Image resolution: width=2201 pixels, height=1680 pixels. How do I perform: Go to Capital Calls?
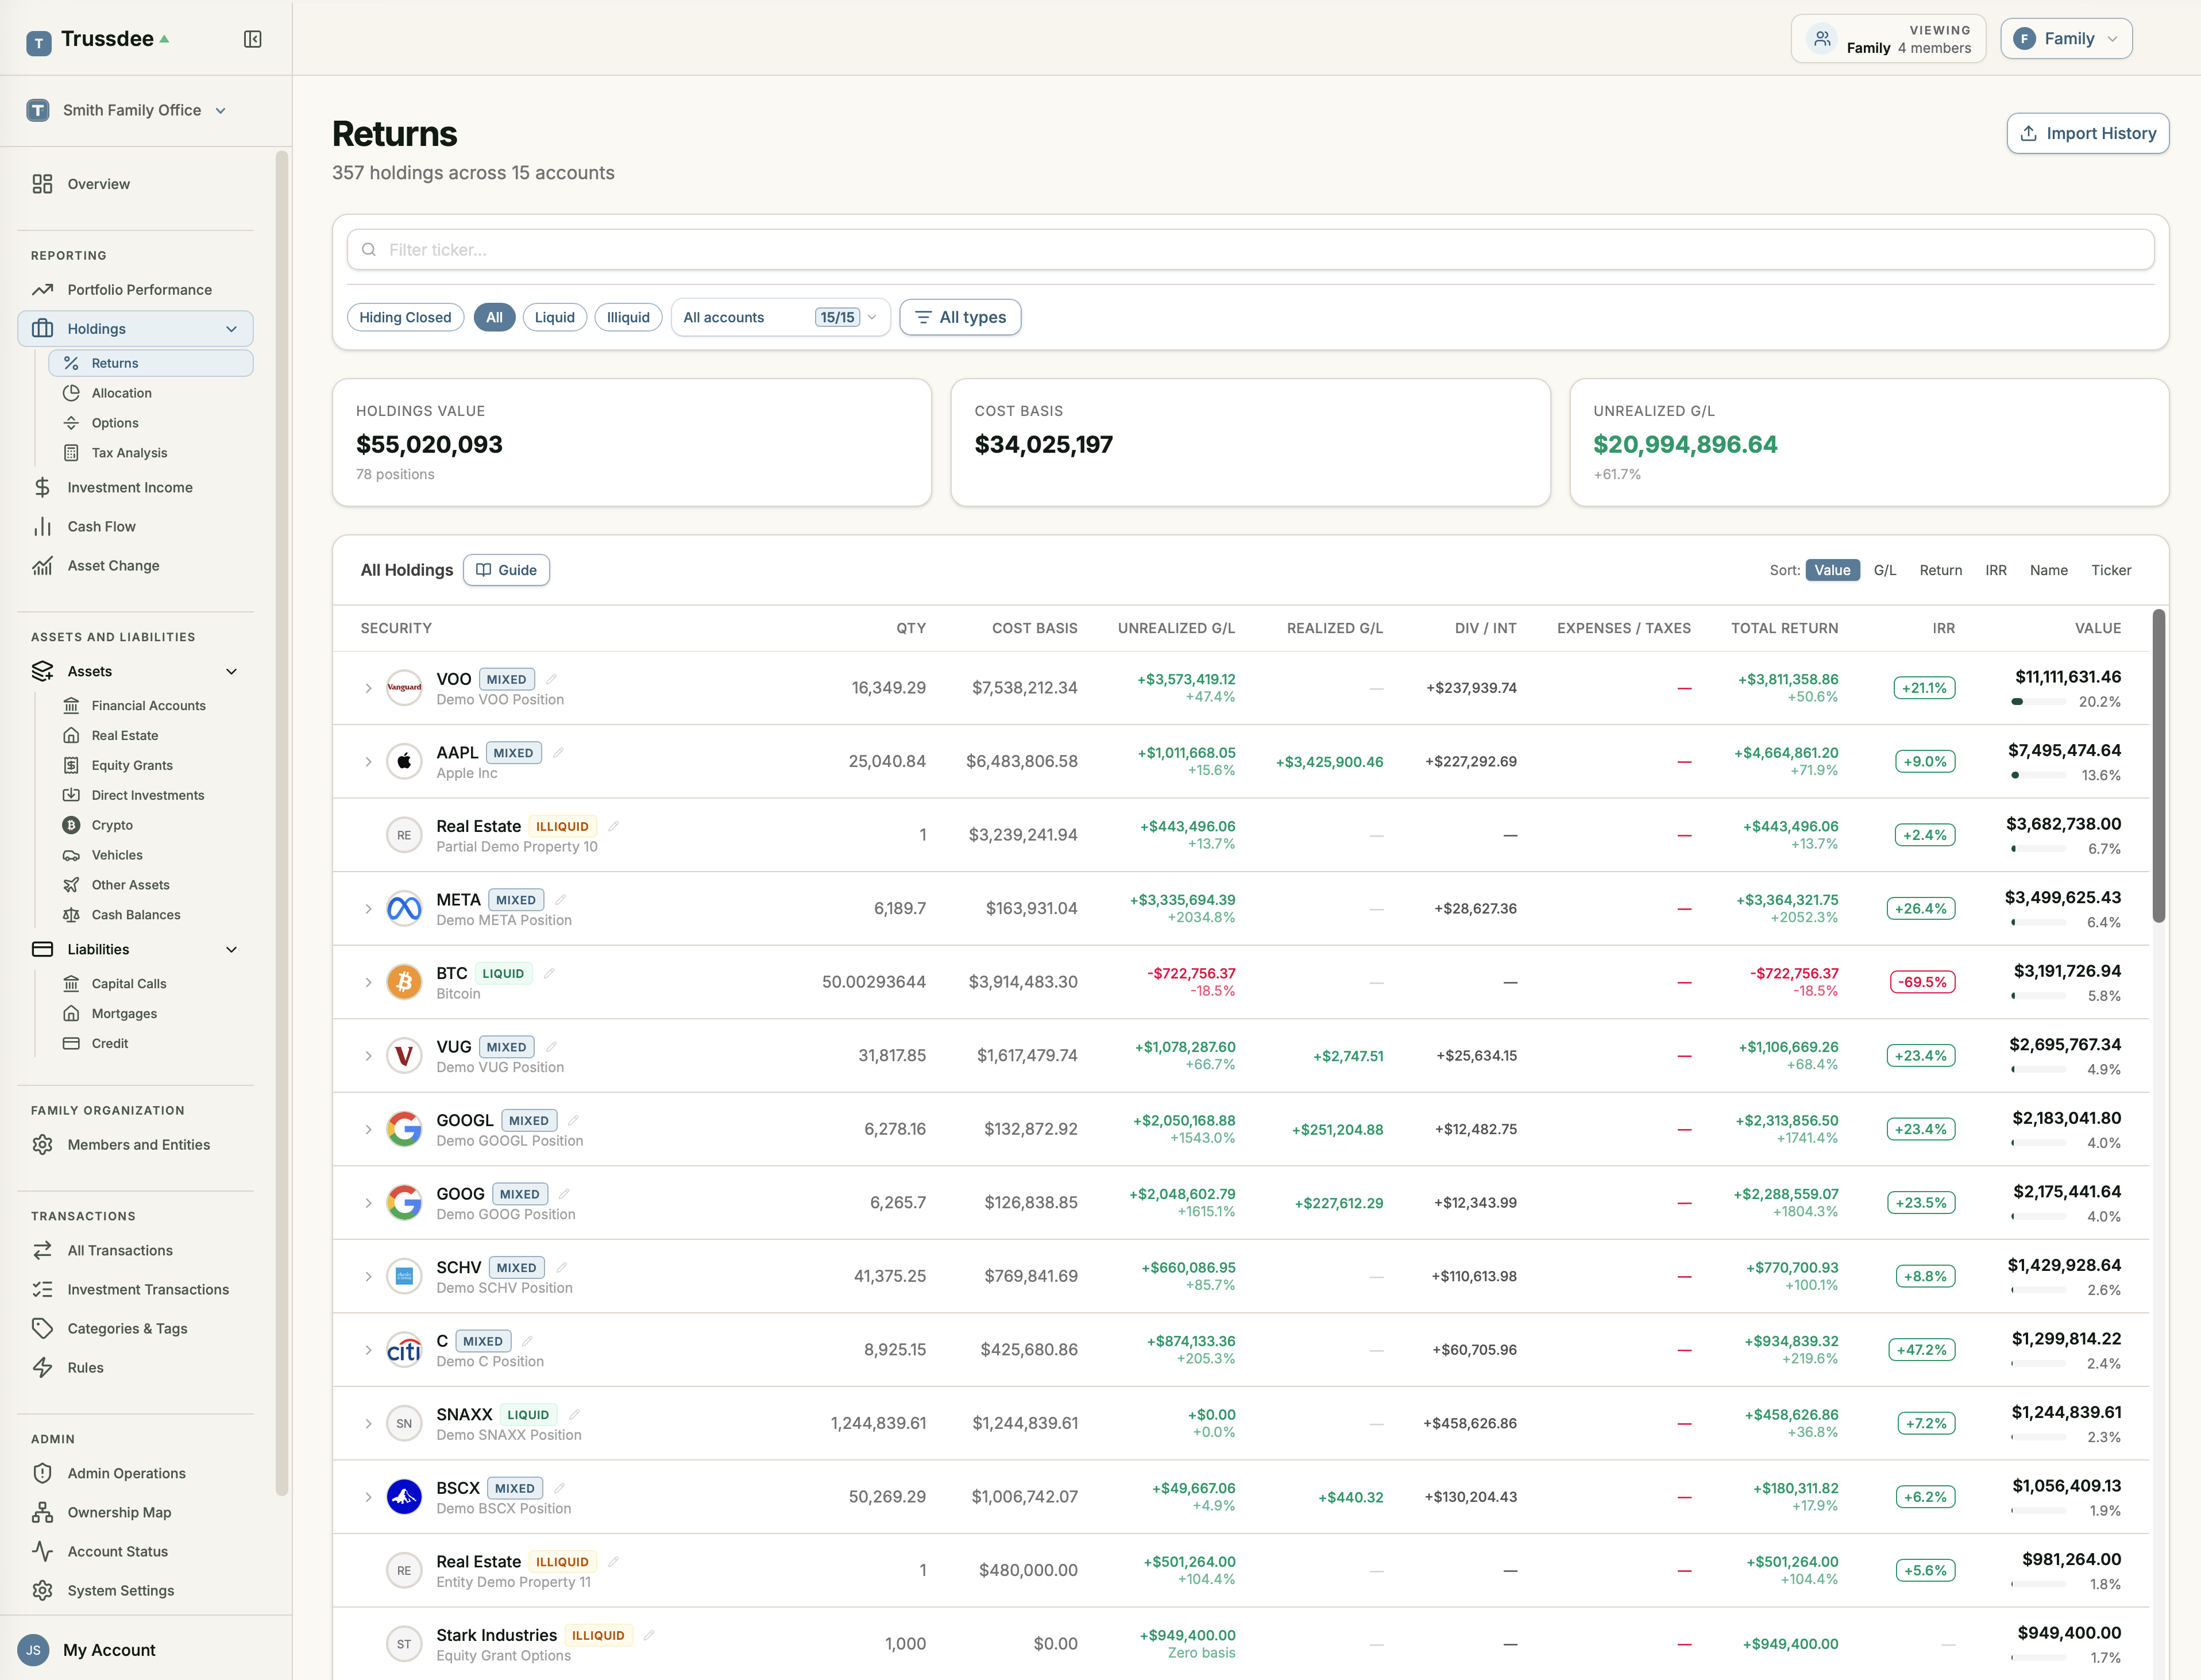click(129, 983)
